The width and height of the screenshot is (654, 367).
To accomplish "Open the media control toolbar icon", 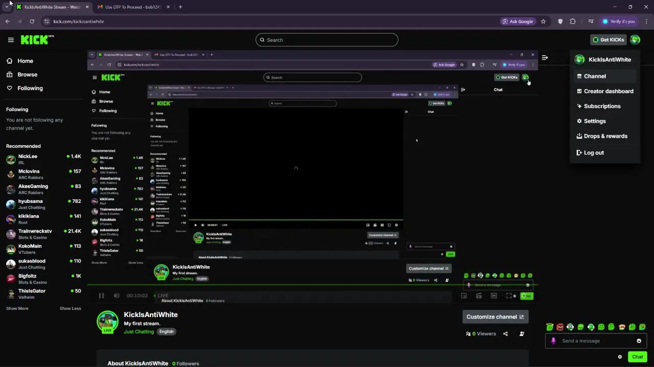I will [x=591, y=21].
